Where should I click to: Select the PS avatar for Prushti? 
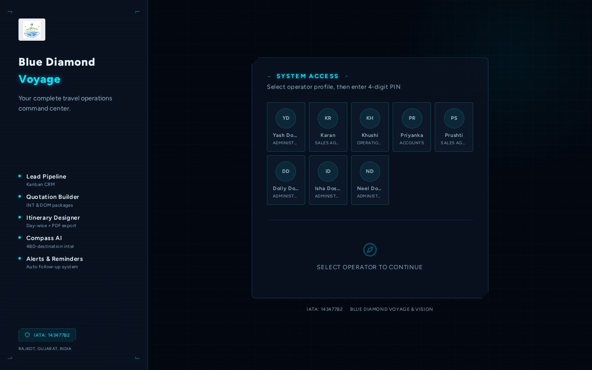point(454,118)
